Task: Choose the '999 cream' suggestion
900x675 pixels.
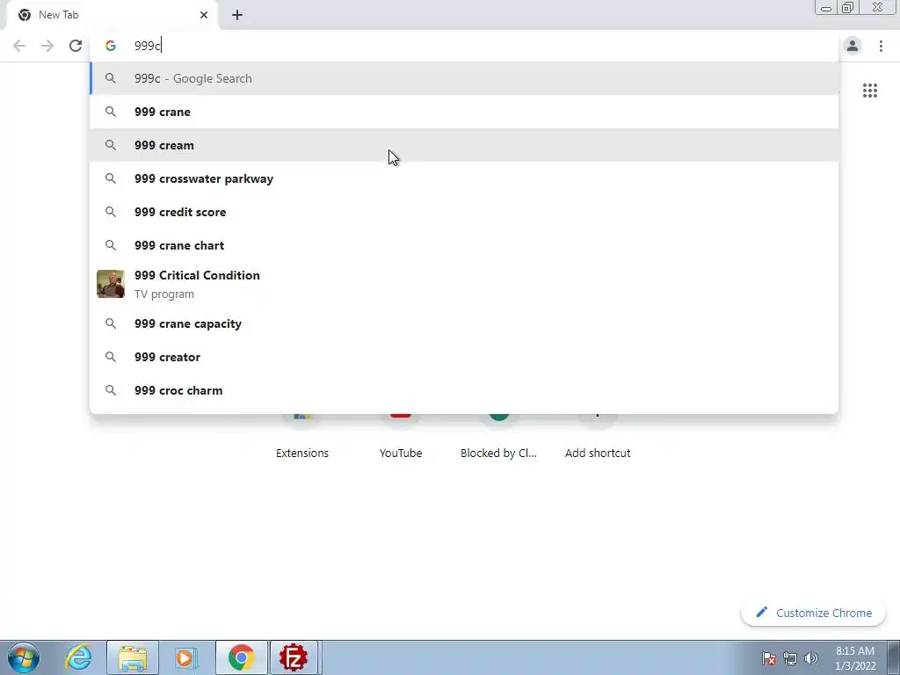Action: click(464, 145)
